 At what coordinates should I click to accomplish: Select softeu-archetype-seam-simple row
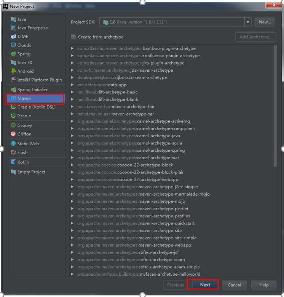(x=172, y=267)
